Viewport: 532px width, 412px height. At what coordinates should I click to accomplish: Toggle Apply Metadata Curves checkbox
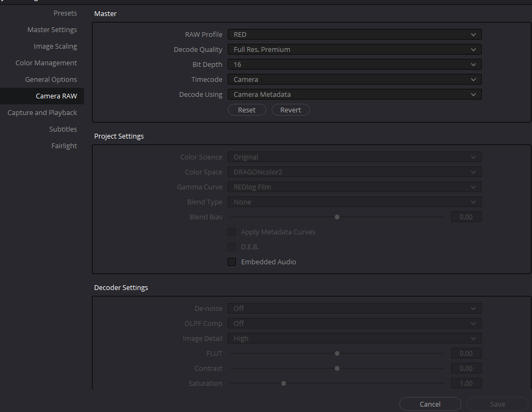232,232
